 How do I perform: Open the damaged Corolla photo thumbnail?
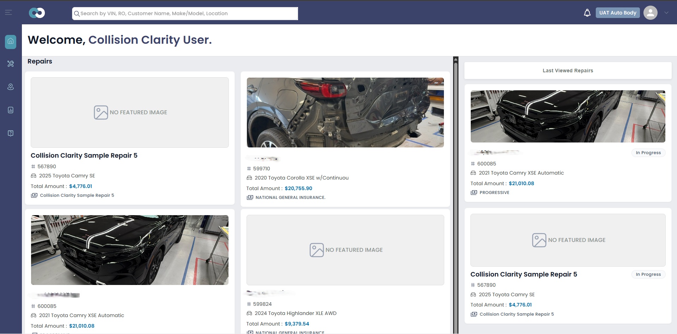[x=345, y=113]
